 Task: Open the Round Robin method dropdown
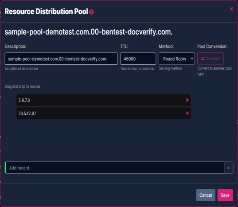pos(177,59)
